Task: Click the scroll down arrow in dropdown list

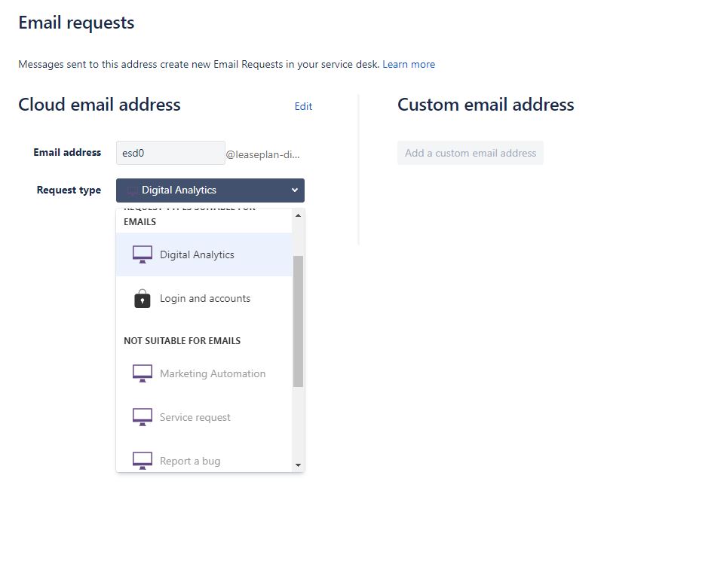Action: (x=298, y=465)
